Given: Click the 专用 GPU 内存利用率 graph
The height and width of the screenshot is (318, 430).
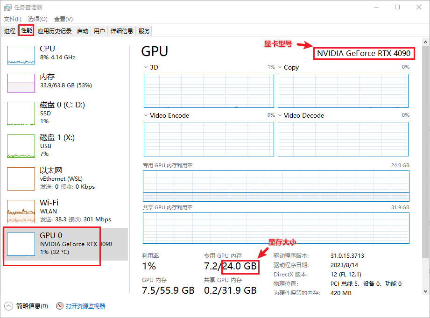Looking at the screenshot, I should 276,186.
